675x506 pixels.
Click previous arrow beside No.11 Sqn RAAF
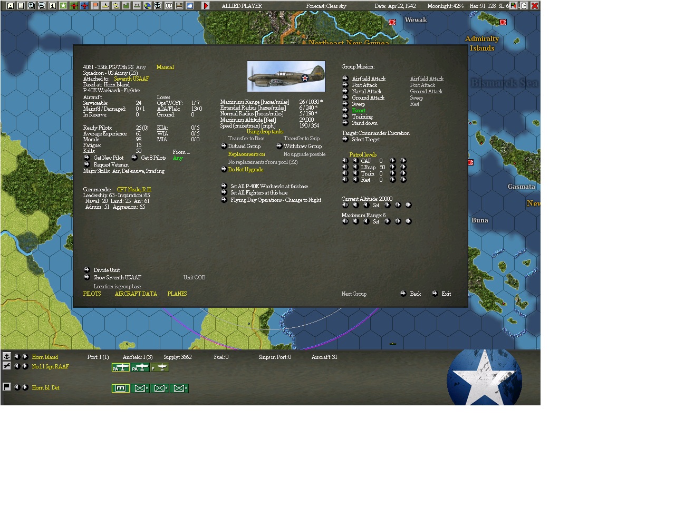coord(16,366)
